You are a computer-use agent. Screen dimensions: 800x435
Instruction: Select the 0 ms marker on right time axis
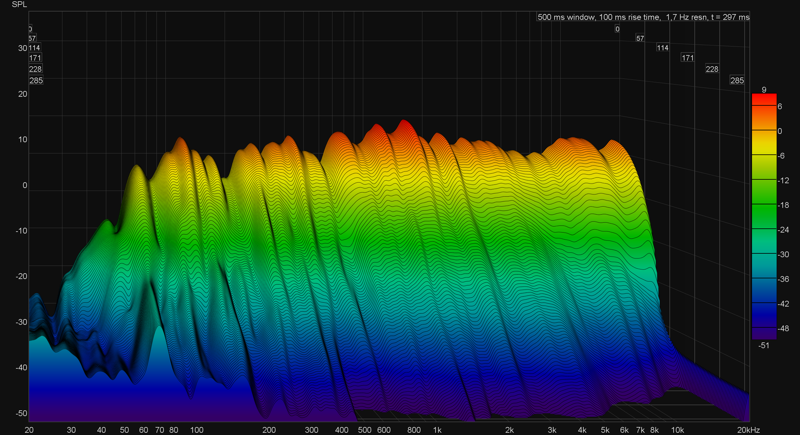tap(617, 29)
